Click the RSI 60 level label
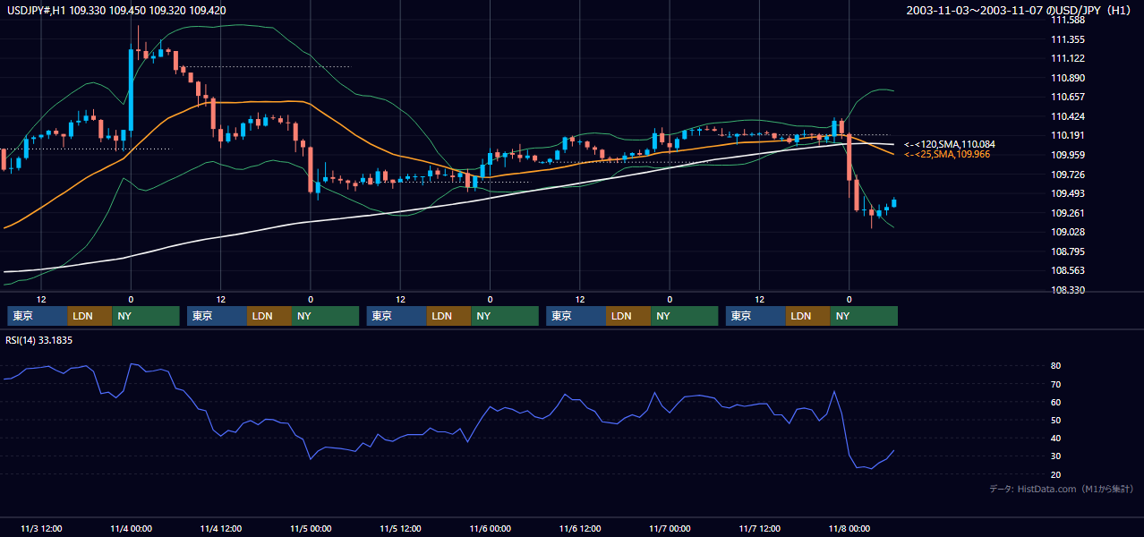 click(x=1056, y=402)
